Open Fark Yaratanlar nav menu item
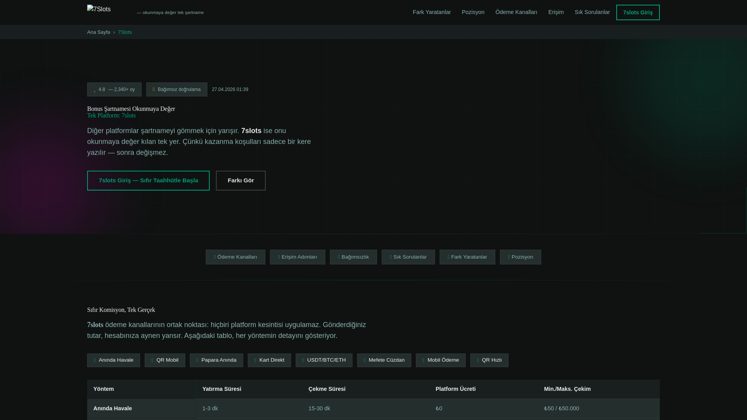The image size is (747, 420). (x=431, y=12)
